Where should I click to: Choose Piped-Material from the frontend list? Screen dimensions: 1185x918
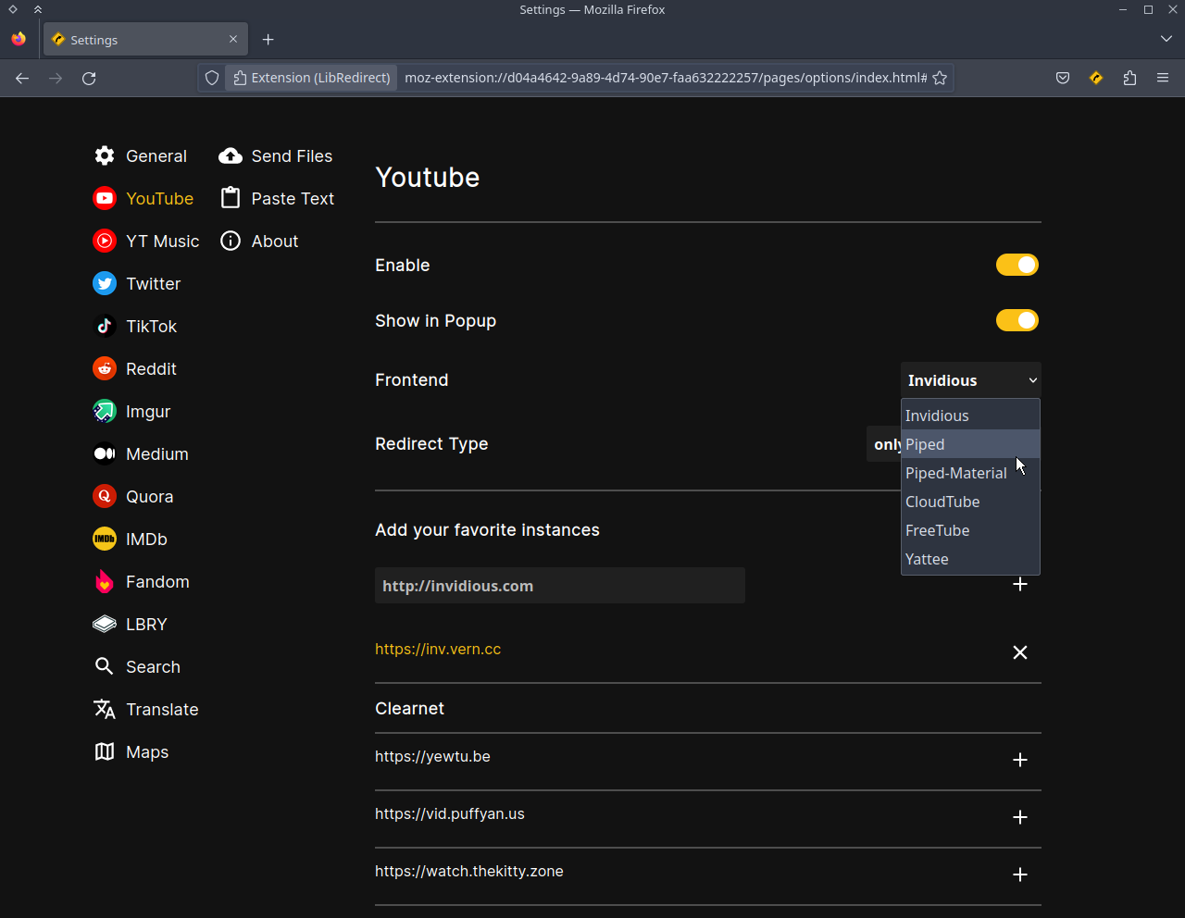click(x=970, y=473)
